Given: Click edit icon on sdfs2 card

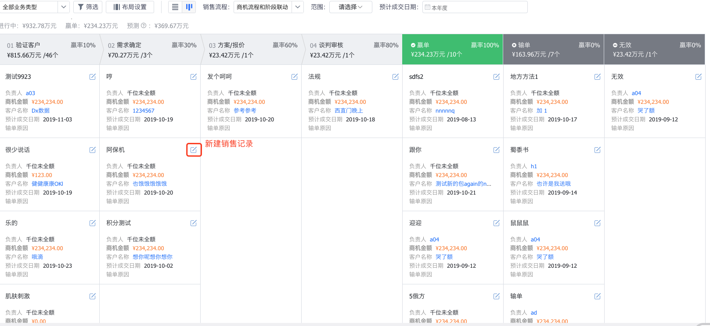Looking at the screenshot, I should tap(497, 77).
